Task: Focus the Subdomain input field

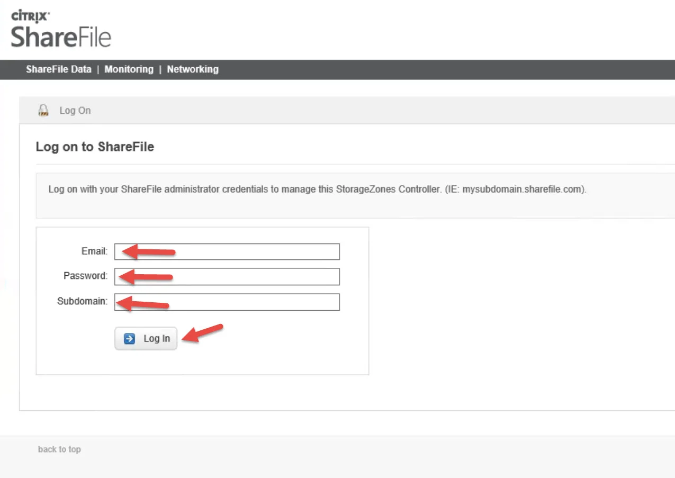Action: (227, 302)
